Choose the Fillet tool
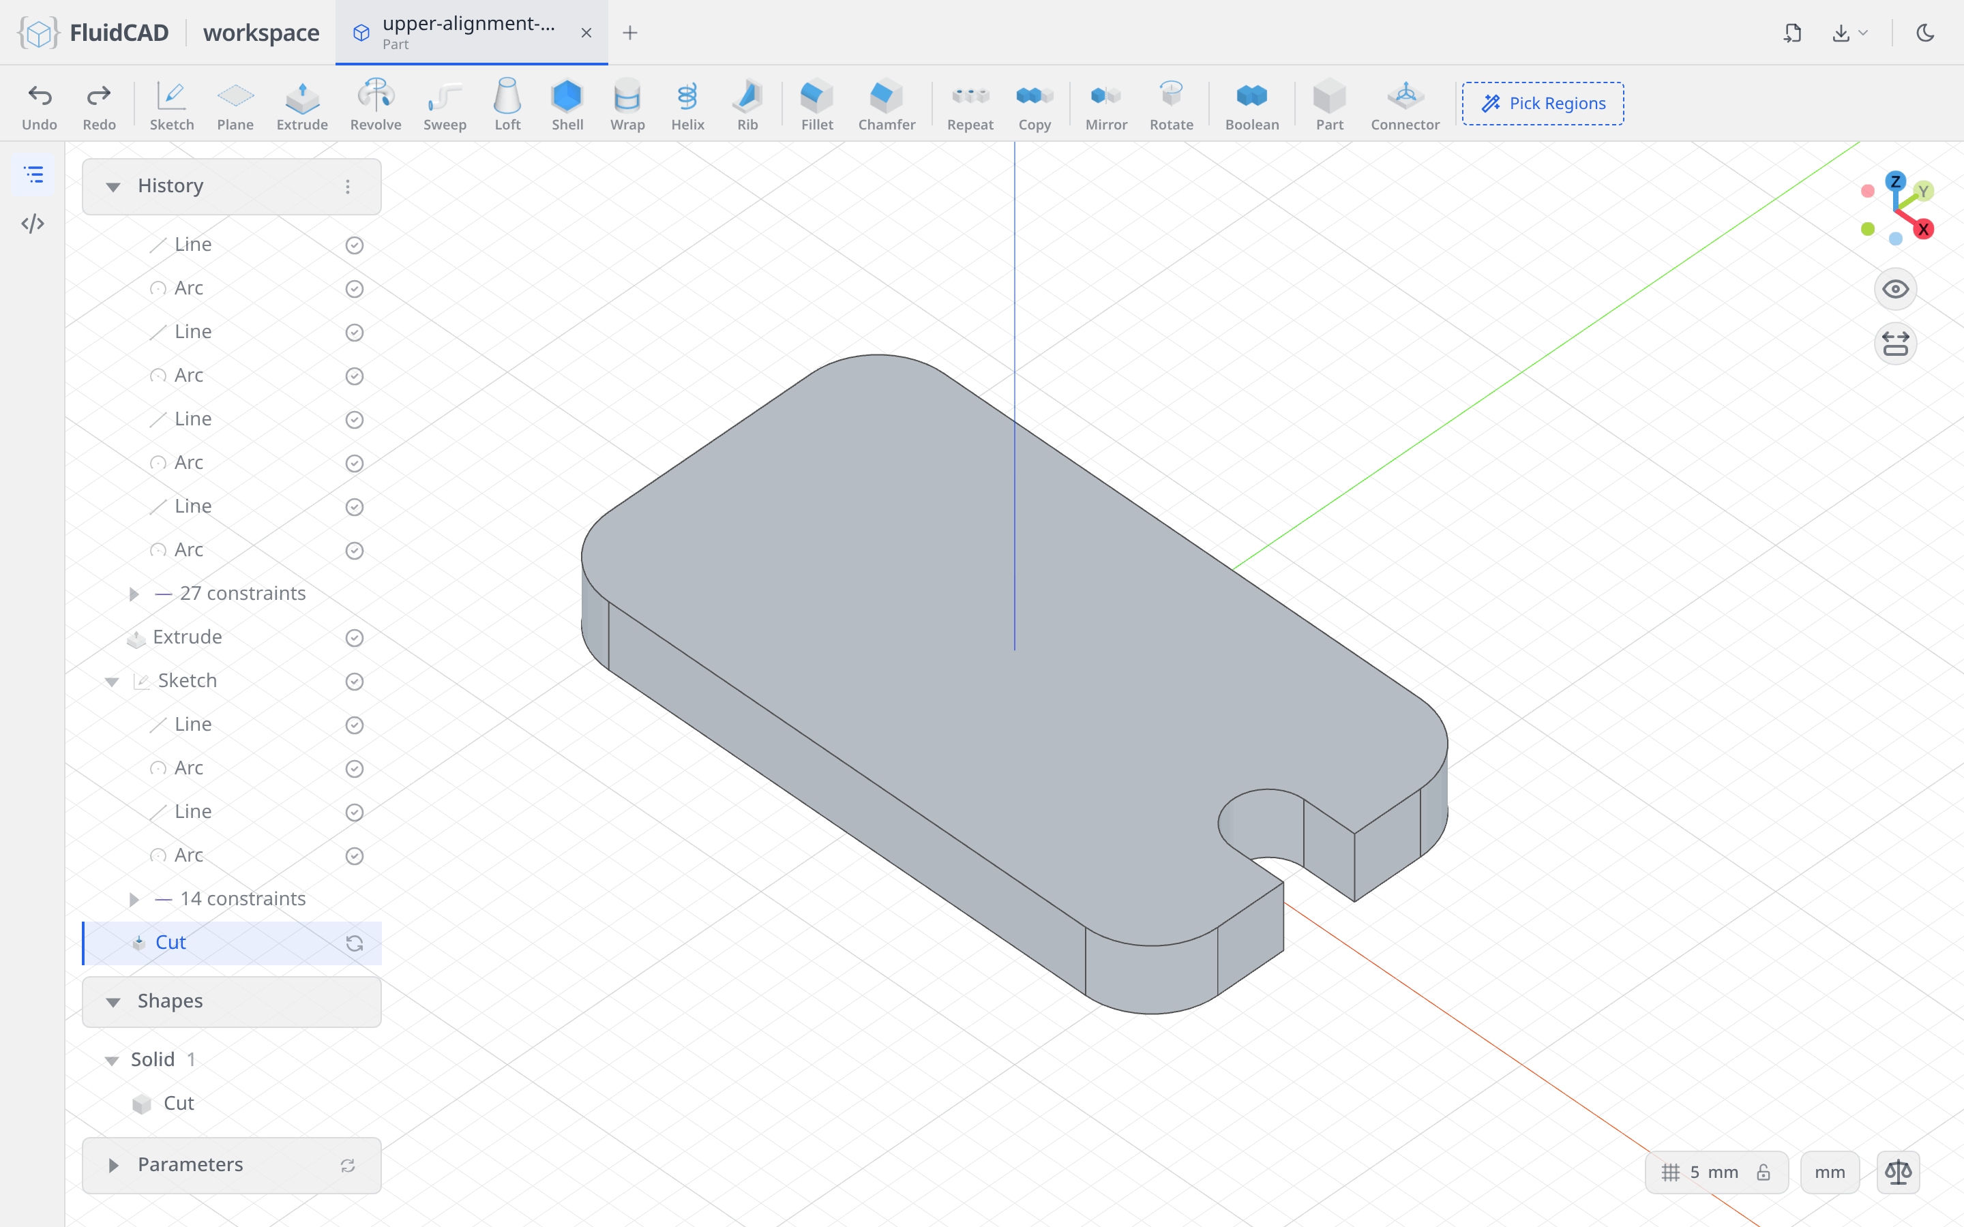 click(816, 105)
